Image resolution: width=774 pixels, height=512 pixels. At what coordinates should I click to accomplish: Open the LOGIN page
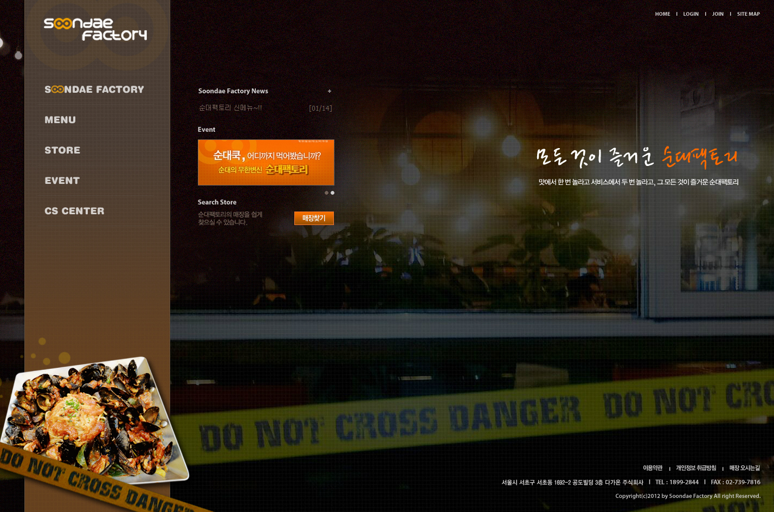pyautogui.click(x=691, y=14)
